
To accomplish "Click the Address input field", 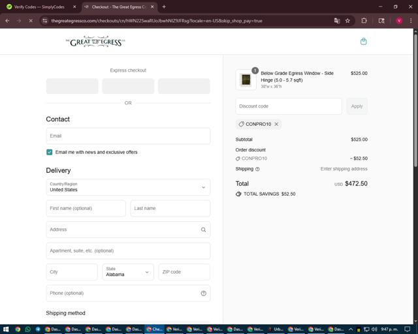I will (x=128, y=230).
